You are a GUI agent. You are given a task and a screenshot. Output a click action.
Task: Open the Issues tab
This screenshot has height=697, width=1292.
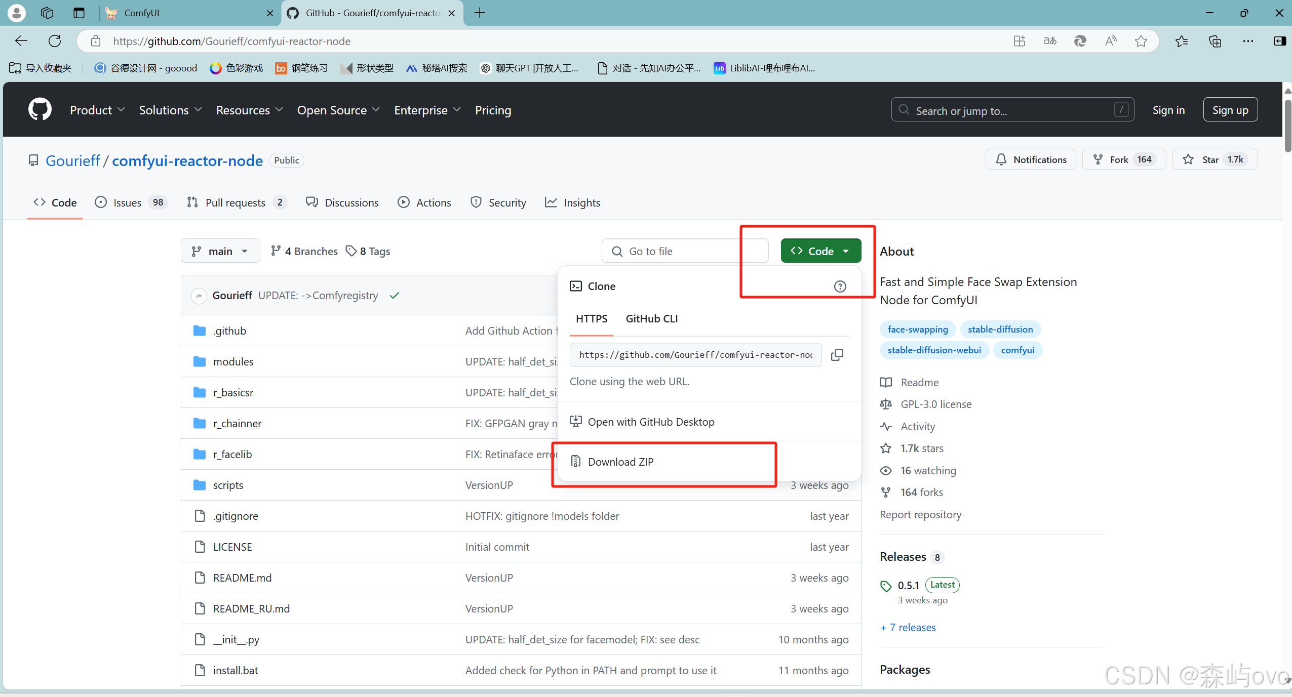point(127,202)
